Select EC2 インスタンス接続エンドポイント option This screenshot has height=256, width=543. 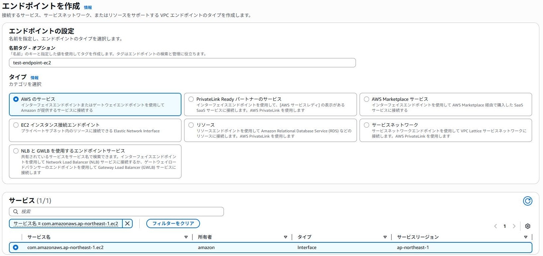tap(16, 125)
